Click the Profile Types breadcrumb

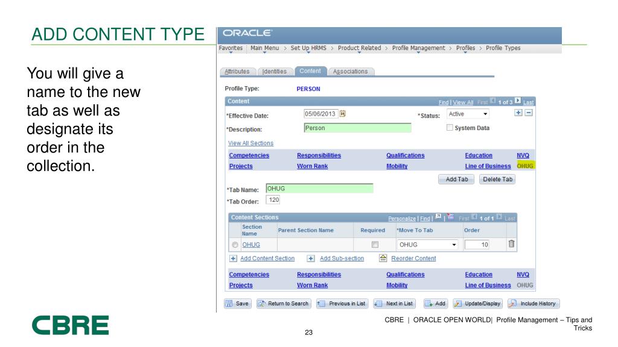pyautogui.click(x=503, y=48)
